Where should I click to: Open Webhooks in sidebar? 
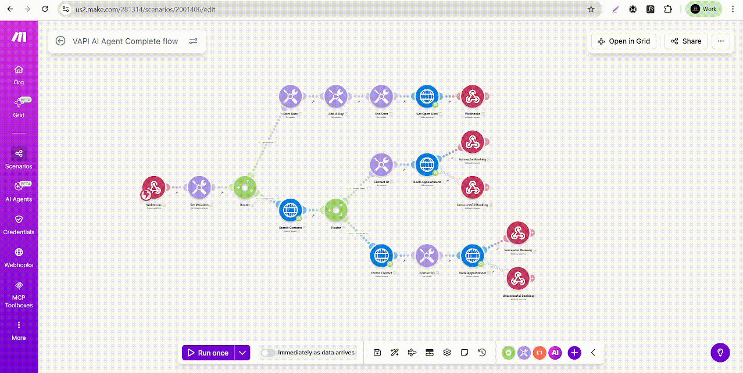[x=19, y=258]
